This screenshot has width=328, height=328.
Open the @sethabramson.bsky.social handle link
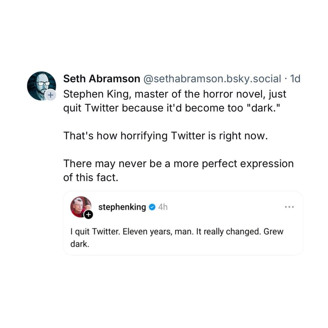[x=212, y=79]
